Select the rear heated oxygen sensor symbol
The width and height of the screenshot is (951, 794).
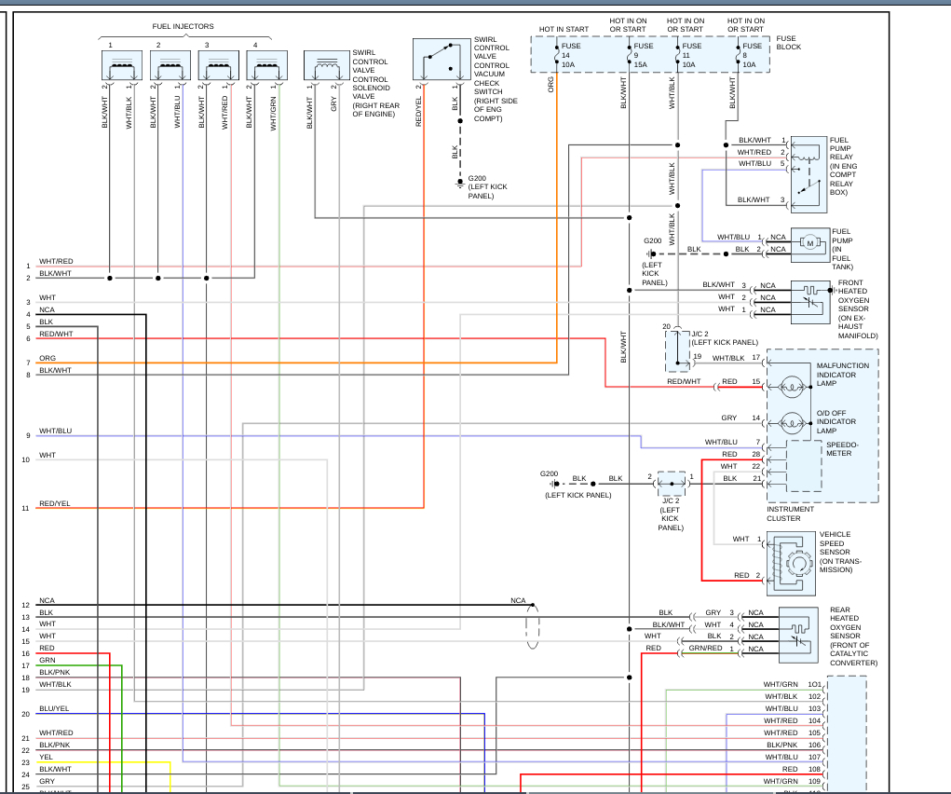(799, 635)
